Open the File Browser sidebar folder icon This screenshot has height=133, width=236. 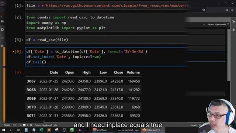(3, 21)
